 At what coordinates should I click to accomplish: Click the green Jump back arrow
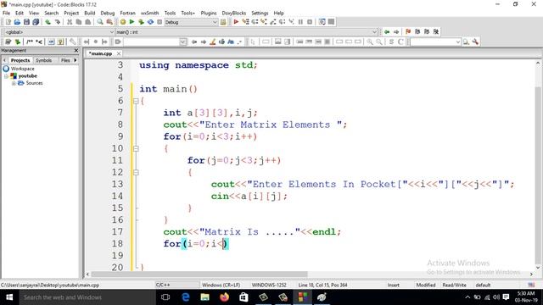[x=387, y=32]
